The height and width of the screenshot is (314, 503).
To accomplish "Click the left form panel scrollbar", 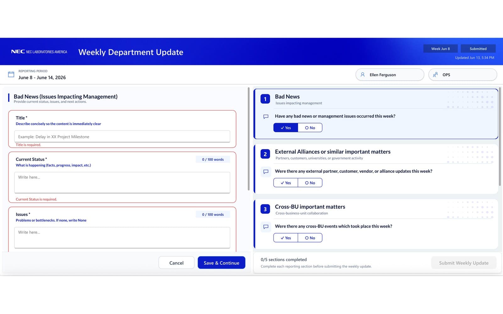I will pos(248,139).
